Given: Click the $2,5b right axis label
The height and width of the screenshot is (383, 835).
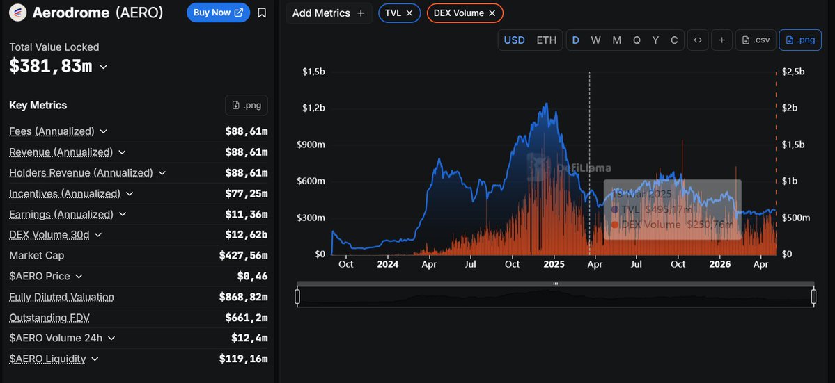Looking at the screenshot, I should [x=793, y=72].
